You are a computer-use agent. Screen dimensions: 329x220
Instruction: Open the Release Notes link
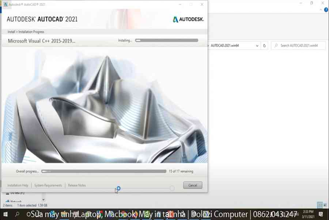pyautogui.click(x=77, y=185)
